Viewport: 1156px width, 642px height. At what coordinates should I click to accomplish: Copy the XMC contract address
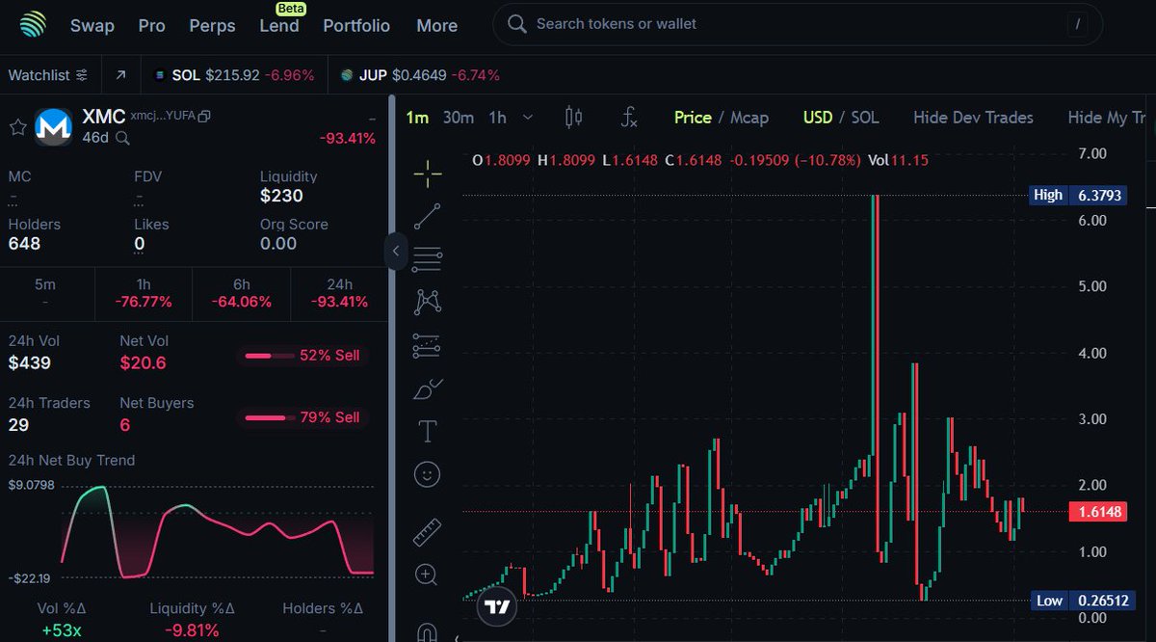point(204,116)
